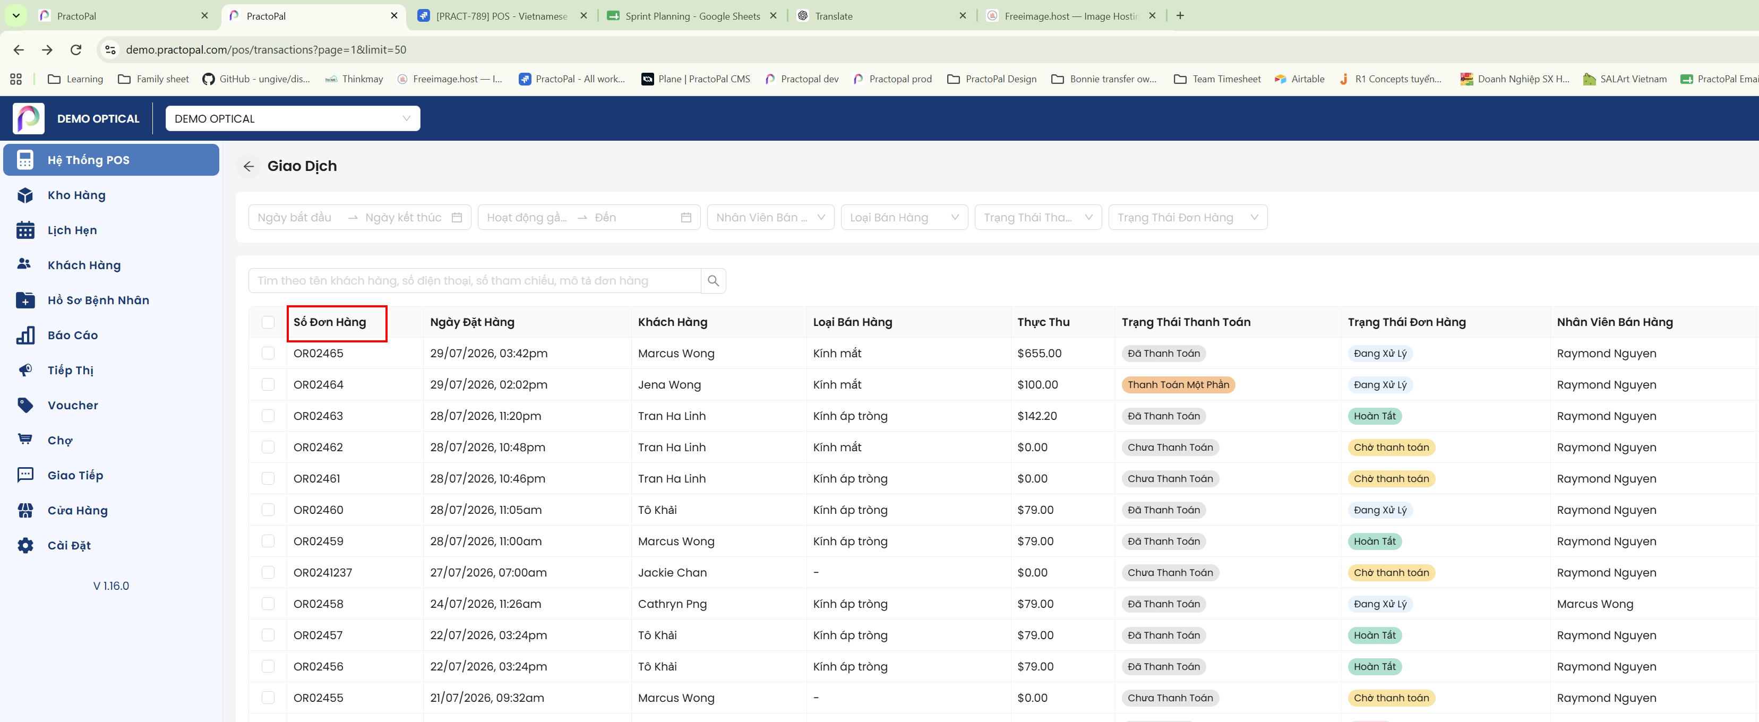Viewport: 1759px width, 722px height.
Task: Click the Báo Cáo bar chart icon
Action: [x=25, y=336]
